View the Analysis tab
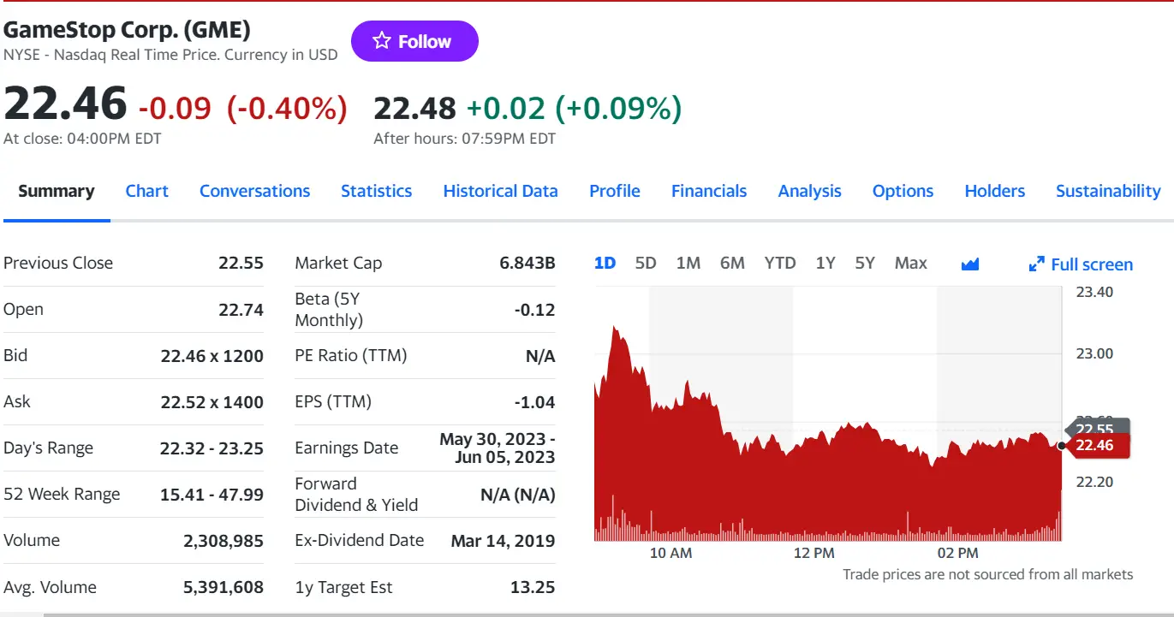 click(x=808, y=191)
